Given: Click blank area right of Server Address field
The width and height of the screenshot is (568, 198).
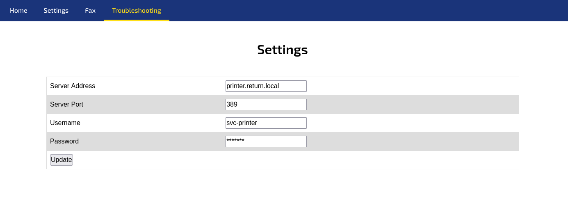Looking at the screenshot, I should [412, 86].
